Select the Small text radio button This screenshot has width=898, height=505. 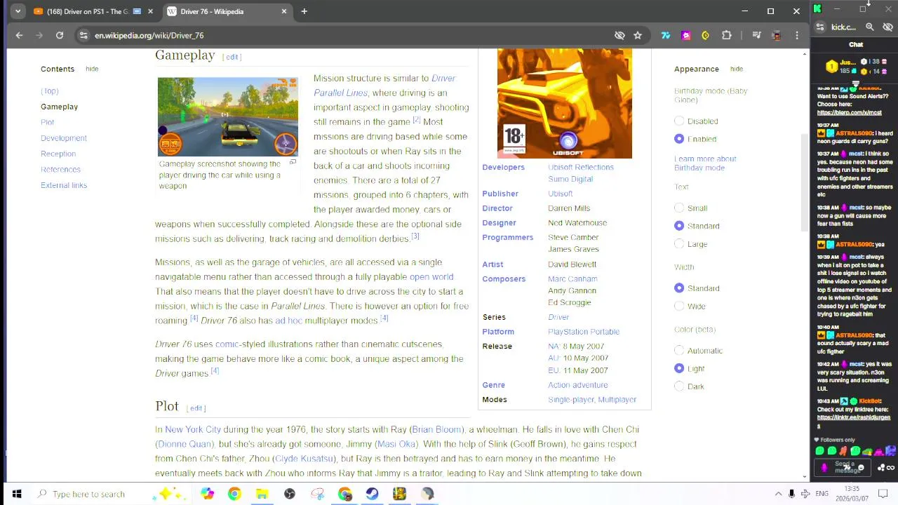[679, 208]
